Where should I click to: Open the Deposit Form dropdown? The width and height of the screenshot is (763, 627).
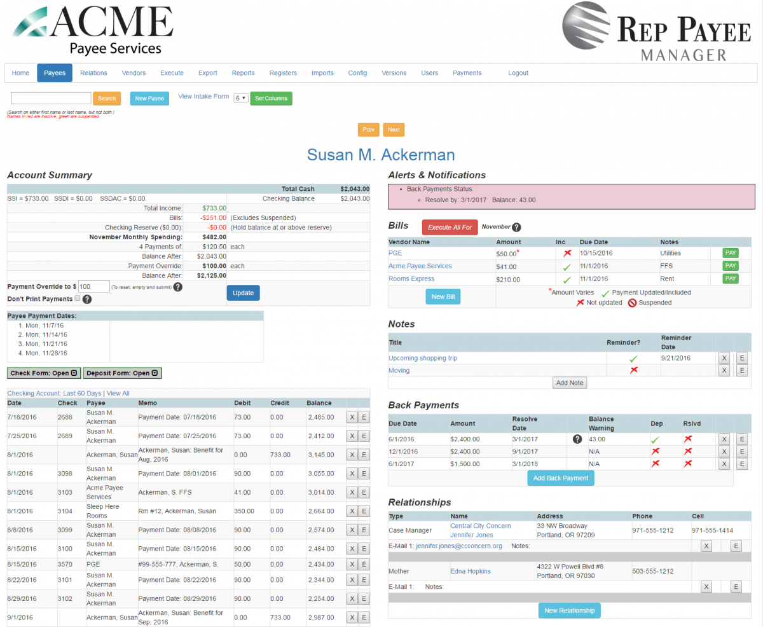click(122, 373)
